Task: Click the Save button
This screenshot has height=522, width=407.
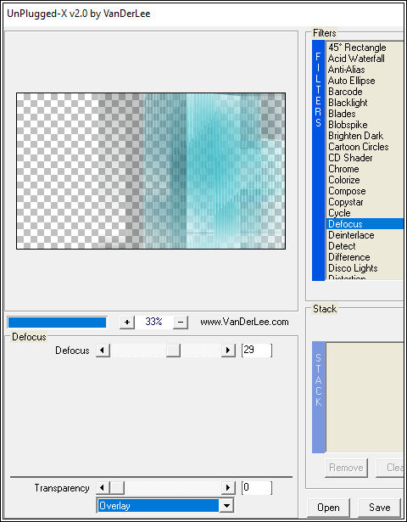Action: click(x=379, y=508)
